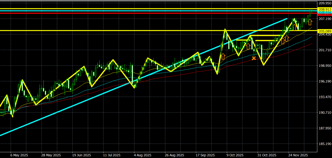This screenshot has width=332, height=158.
Task: Click the third orange up arrow from left
Action: pos(283,41)
